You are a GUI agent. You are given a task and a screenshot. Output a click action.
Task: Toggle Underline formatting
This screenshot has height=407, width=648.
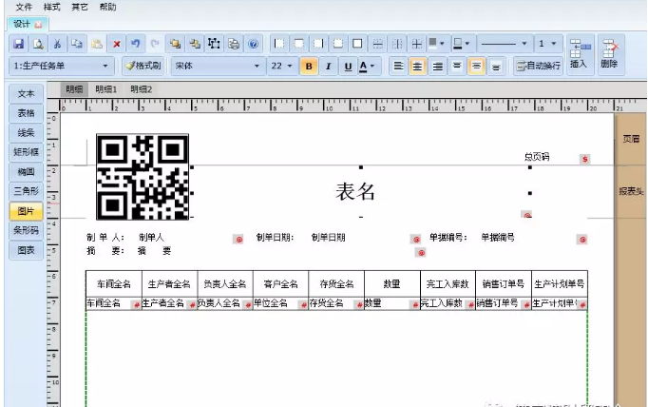click(348, 67)
